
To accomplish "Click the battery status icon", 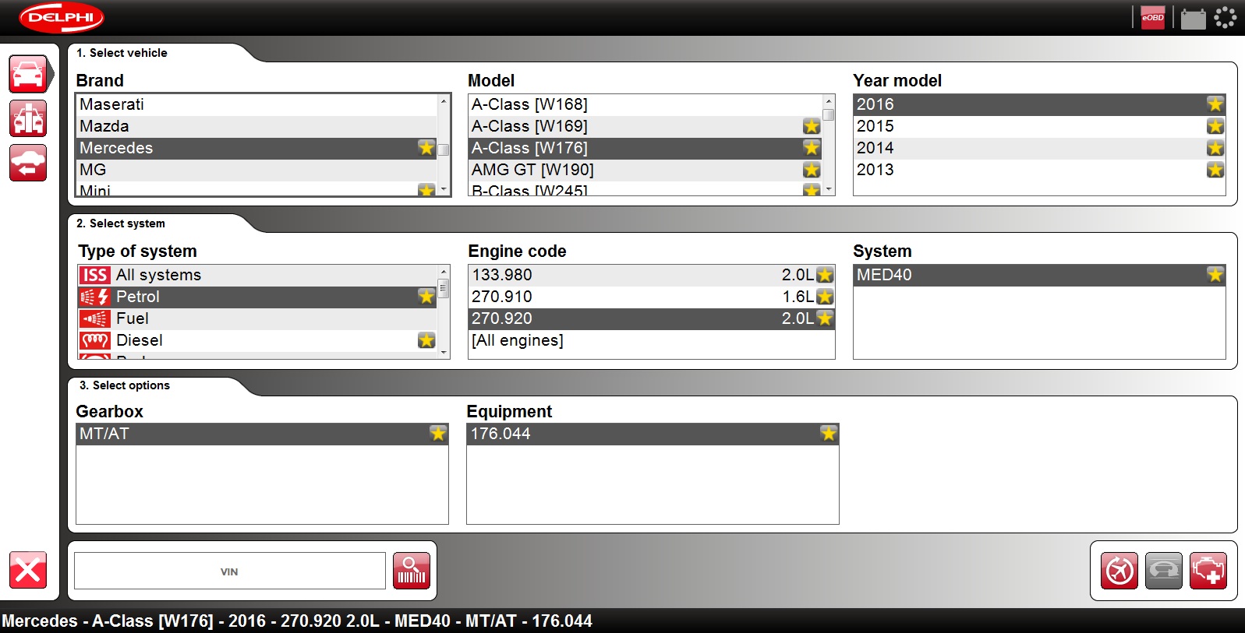I will [1193, 18].
